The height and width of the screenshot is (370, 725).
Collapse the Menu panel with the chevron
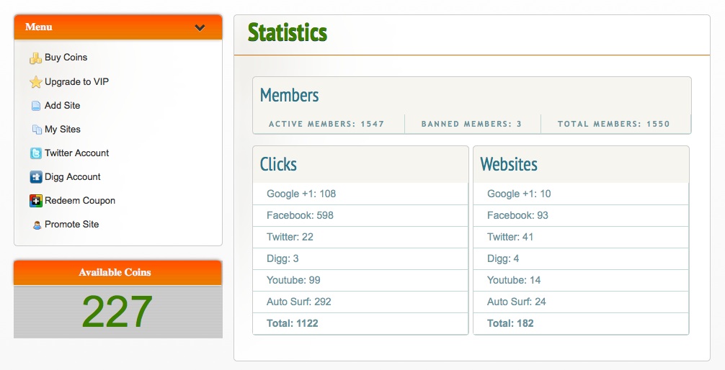pyautogui.click(x=200, y=28)
